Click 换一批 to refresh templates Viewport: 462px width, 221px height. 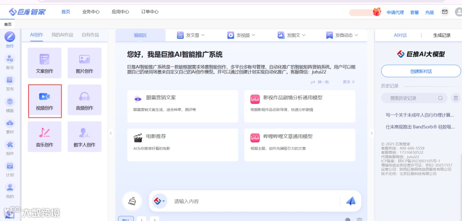click(320, 82)
